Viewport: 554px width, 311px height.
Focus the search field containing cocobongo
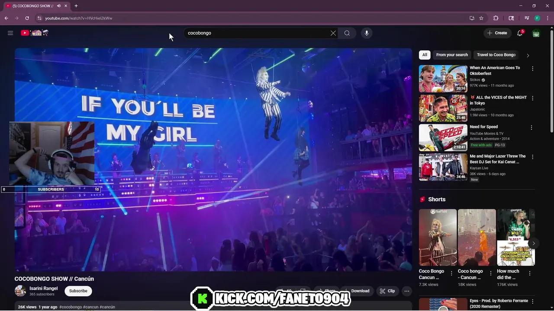pyautogui.click(x=258, y=33)
